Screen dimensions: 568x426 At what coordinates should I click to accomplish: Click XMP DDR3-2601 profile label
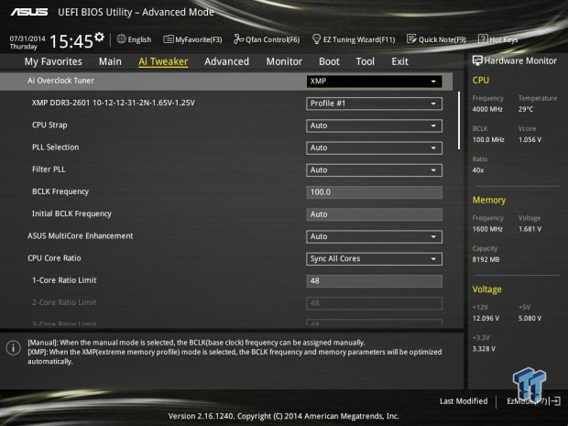pos(113,103)
